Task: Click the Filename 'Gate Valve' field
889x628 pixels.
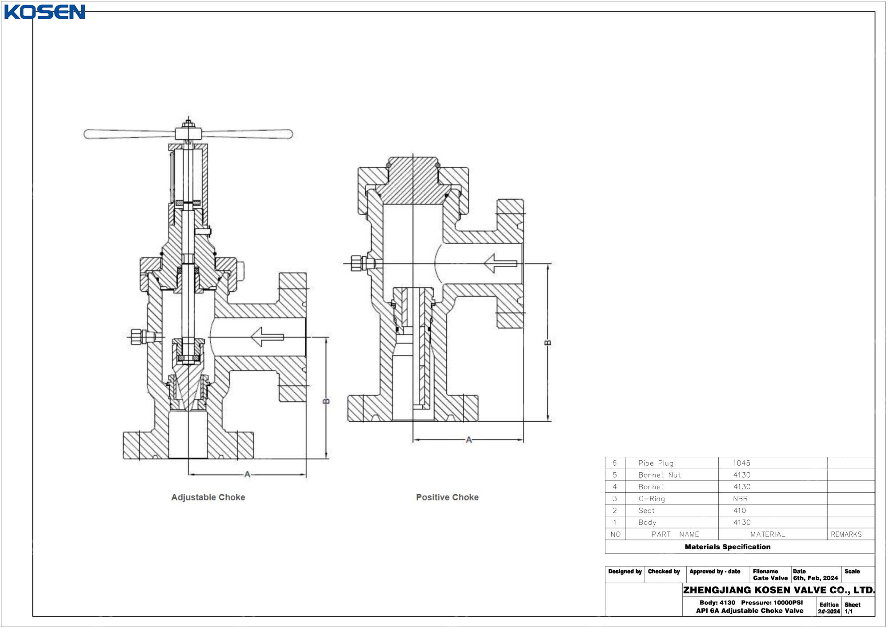Action: pos(771,575)
